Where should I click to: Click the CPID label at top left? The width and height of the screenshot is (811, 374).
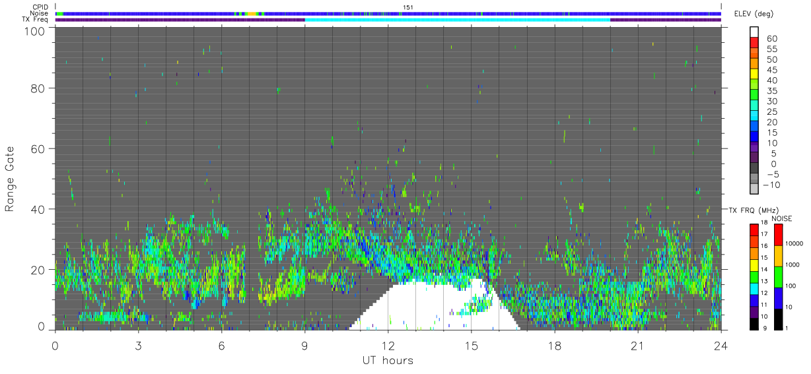(x=40, y=7)
